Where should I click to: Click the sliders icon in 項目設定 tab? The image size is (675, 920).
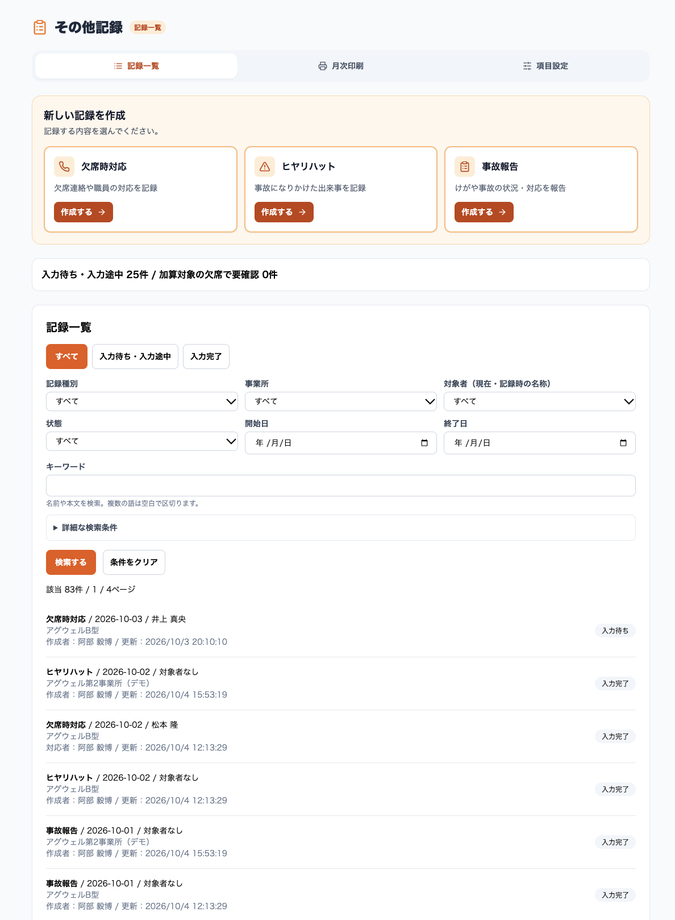click(x=527, y=66)
